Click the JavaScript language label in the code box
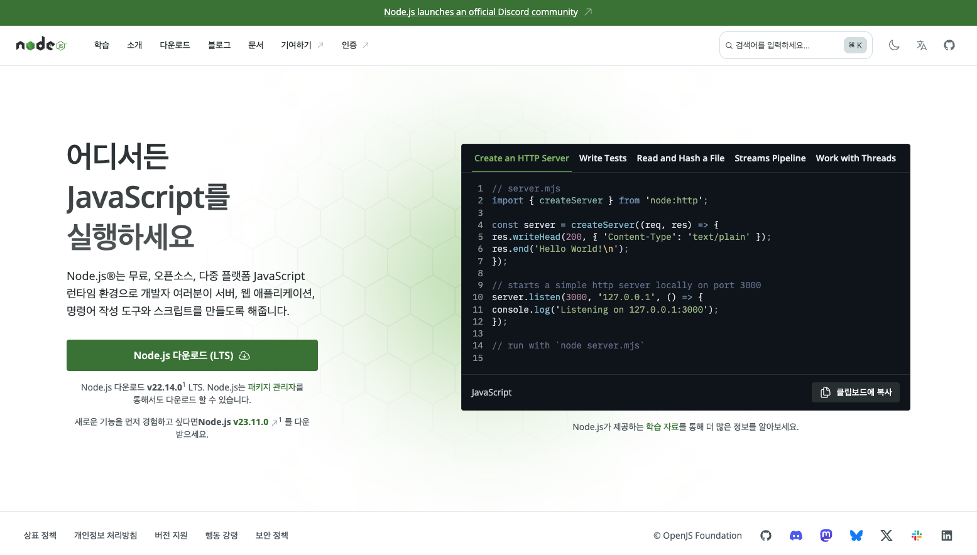Image resolution: width=977 pixels, height=555 pixels. coord(491,392)
